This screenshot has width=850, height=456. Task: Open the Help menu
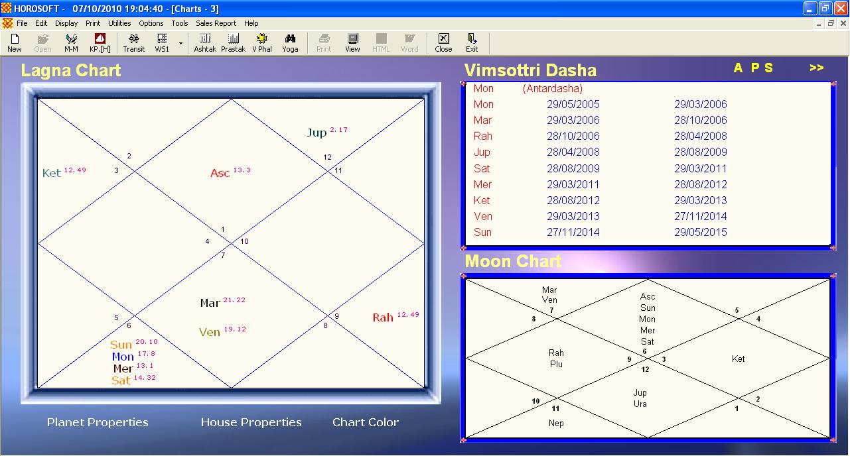(x=251, y=23)
